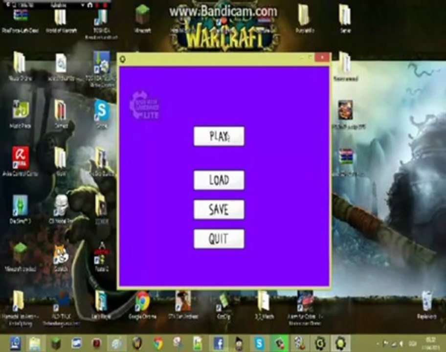Open the Avira Control Center desktop shortcut
Image resolution: width=446 pixels, height=352 pixels.
point(20,161)
